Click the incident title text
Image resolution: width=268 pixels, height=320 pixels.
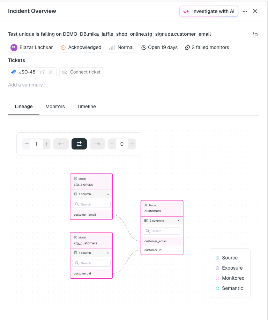(x=109, y=34)
